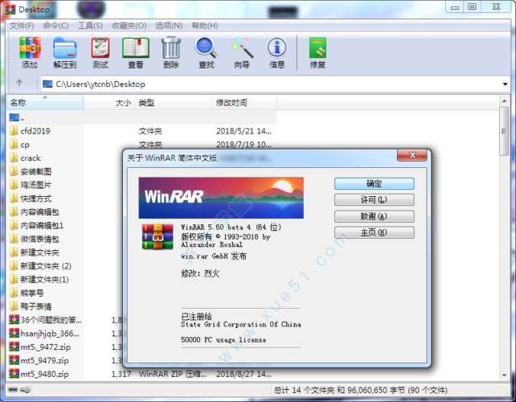
Task: Click the Find (查找) magnifier icon
Action: coord(207,53)
